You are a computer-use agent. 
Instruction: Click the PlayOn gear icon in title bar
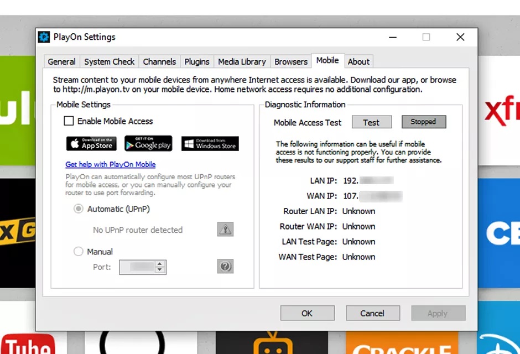pos(44,37)
